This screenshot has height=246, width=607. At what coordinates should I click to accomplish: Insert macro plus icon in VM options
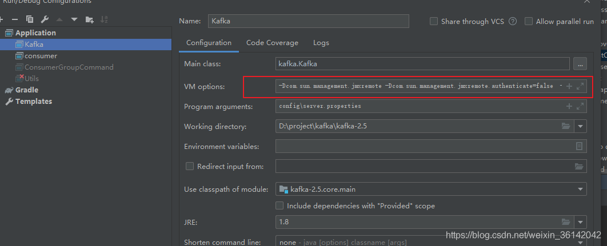569,87
